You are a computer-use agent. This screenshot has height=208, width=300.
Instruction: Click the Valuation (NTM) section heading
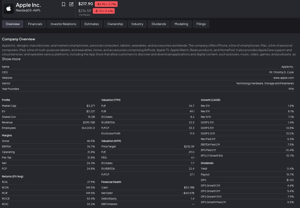pos(111,141)
